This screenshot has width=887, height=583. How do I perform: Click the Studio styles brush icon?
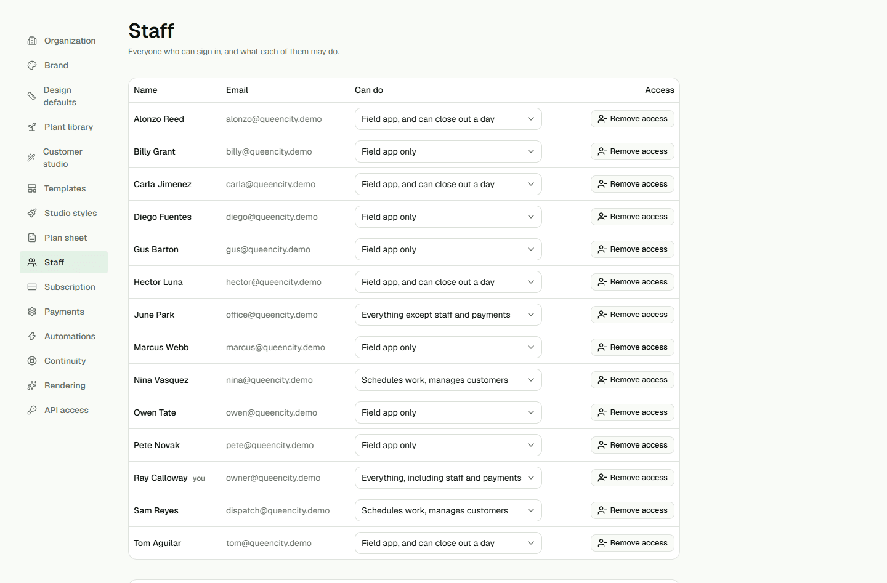tap(32, 213)
